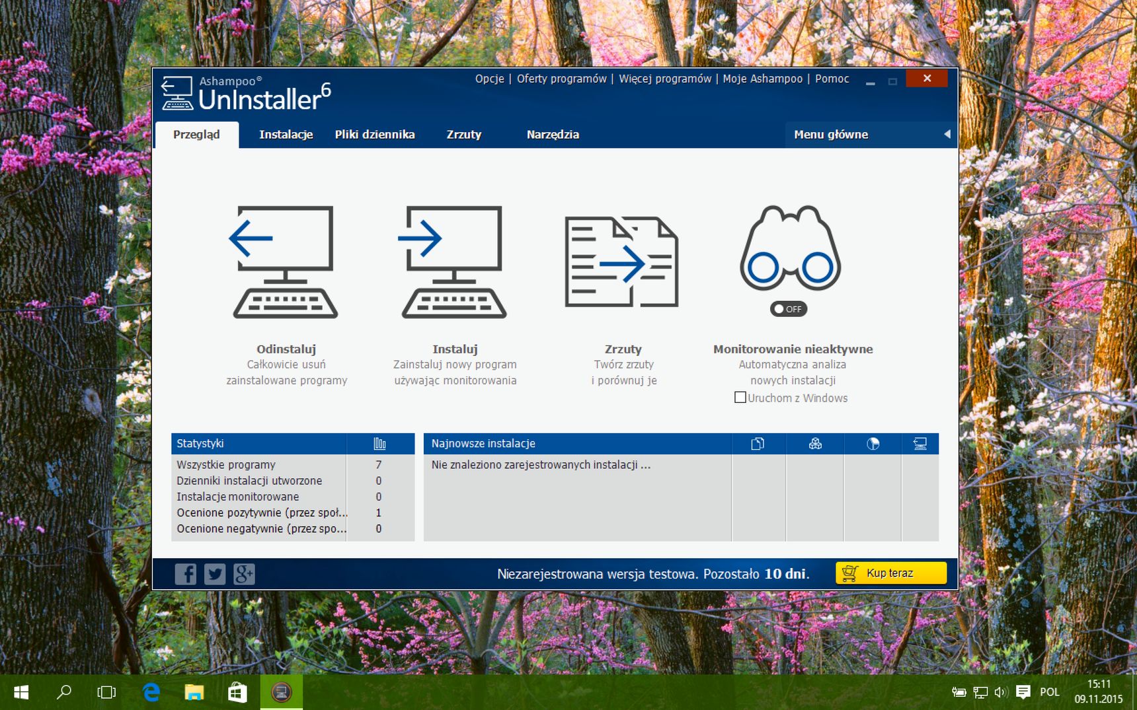Open Task View on the taskbar
1137x710 pixels.
point(106,692)
